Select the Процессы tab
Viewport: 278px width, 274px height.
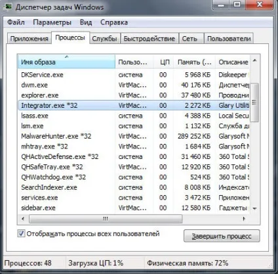[x=70, y=37]
